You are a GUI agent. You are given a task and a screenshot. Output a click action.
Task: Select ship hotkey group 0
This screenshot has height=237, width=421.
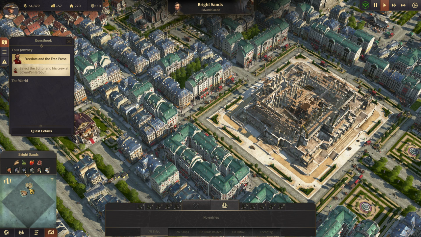281,206
